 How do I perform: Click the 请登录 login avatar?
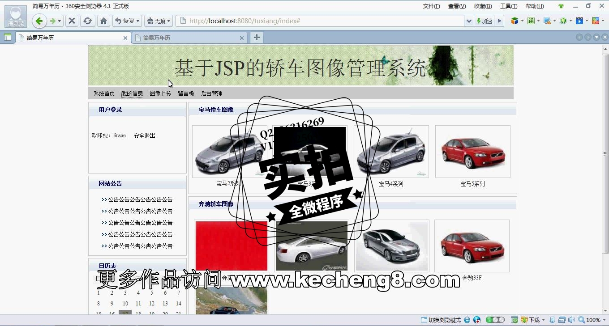click(x=16, y=17)
